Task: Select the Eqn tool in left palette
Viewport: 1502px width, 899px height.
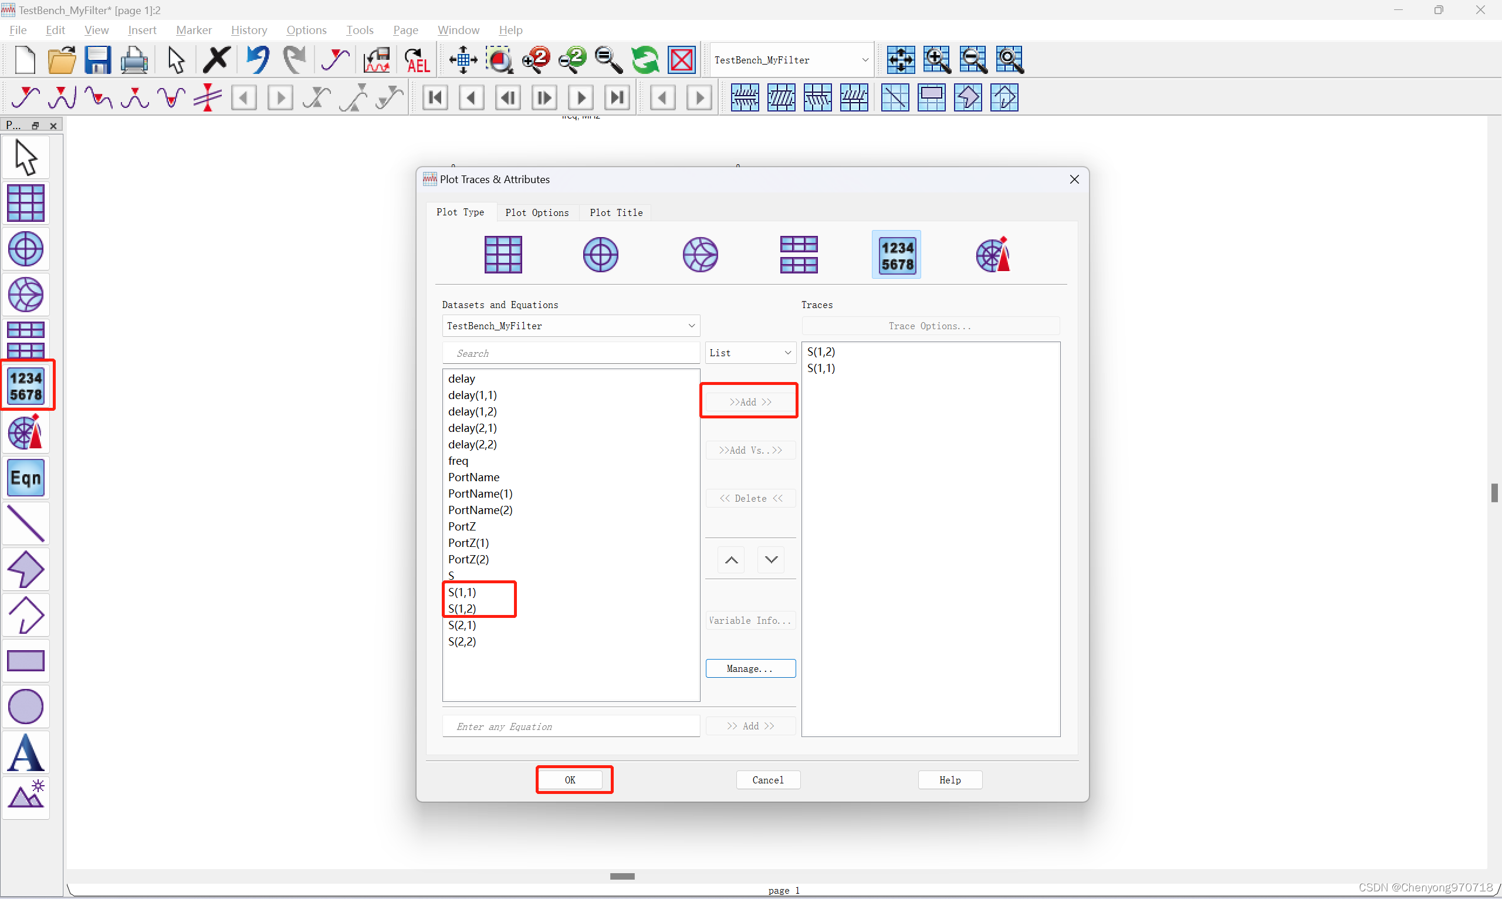Action: pyautogui.click(x=26, y=477)
